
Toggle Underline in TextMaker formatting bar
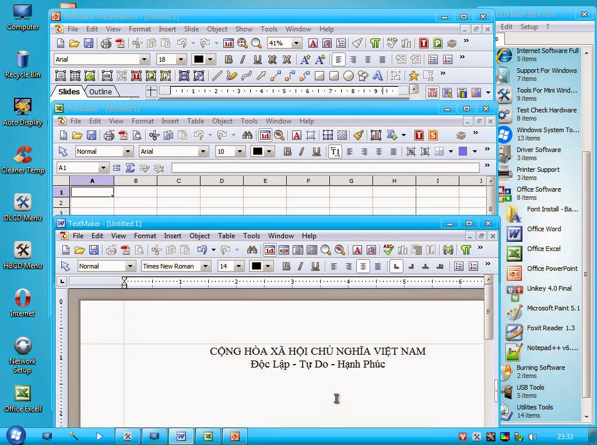click(x=315, y=266)
